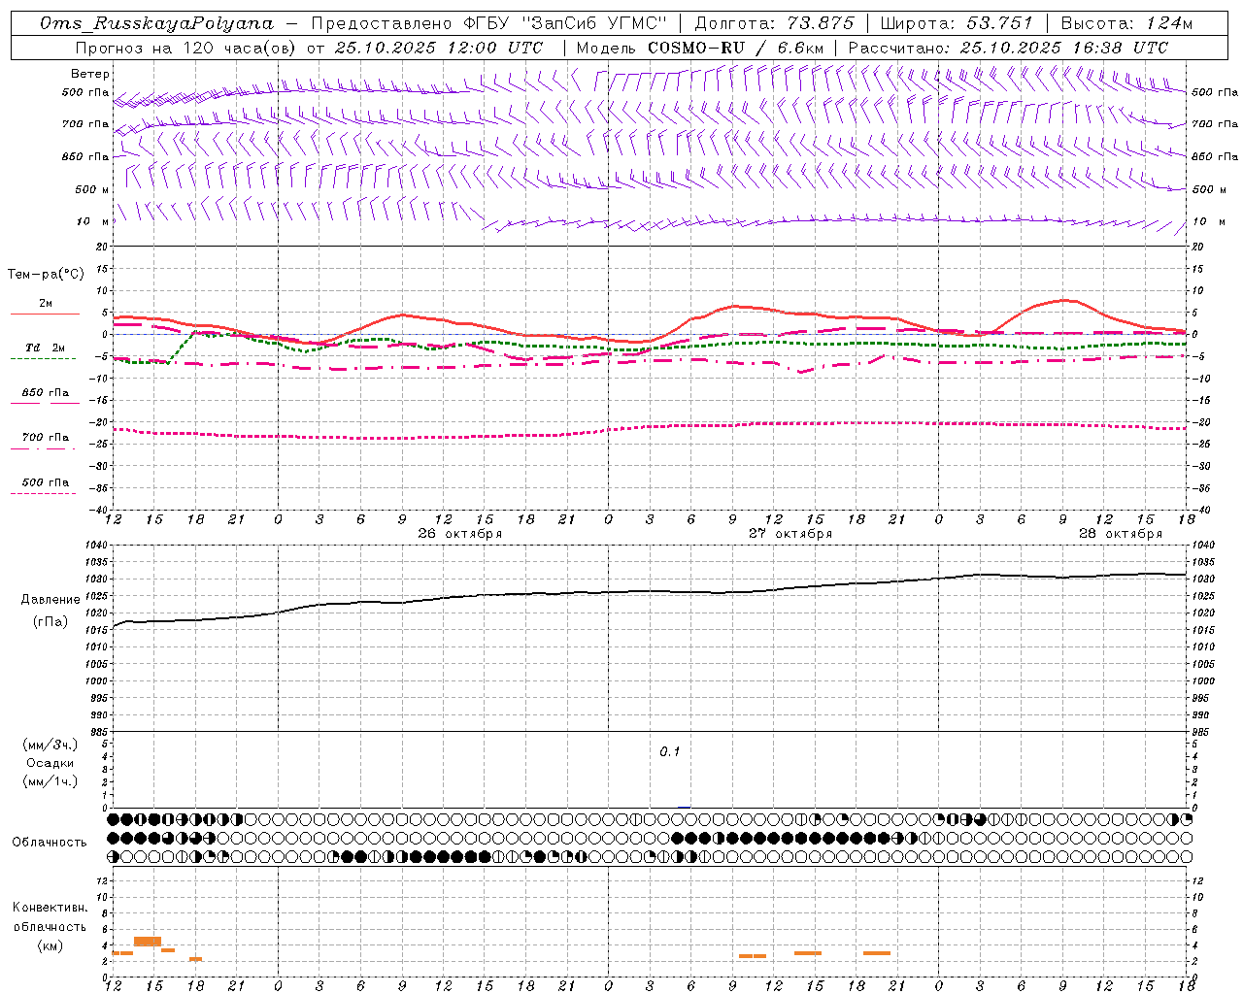The width and height of the screenshot is (1243, 994).
Task: Click the Рассчитано 25.10.2025 16:38 UTC timestamp
Action: point(1008,48)
